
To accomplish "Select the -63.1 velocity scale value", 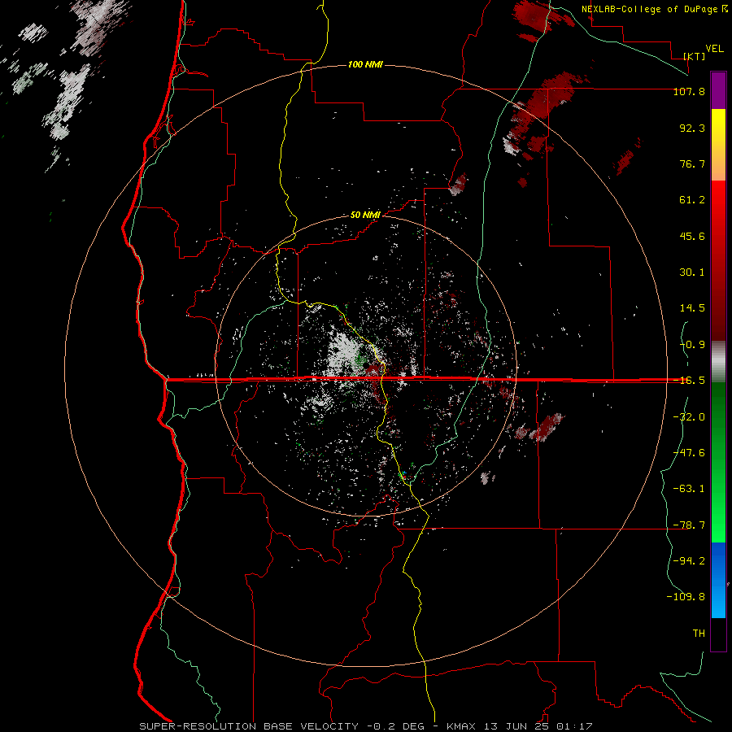I will tap(689, 489).
